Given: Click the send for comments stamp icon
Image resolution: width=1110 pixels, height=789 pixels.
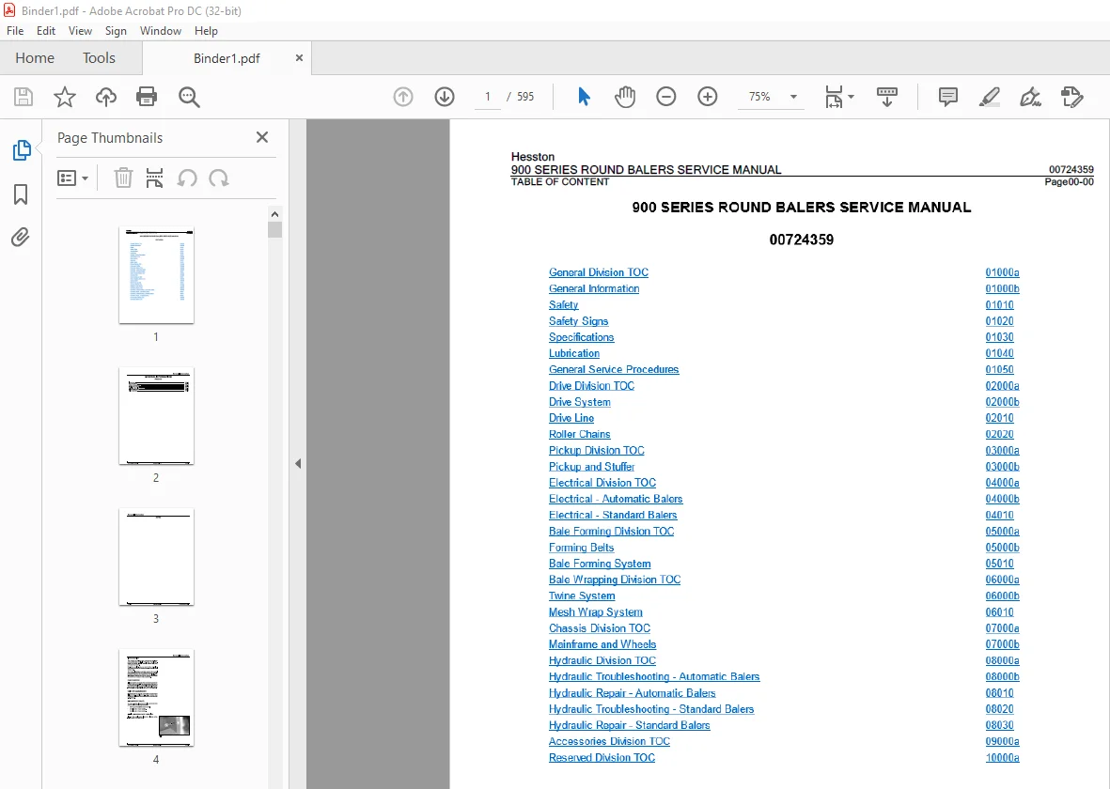Looking at the screenshot, I should (1071, 97).
